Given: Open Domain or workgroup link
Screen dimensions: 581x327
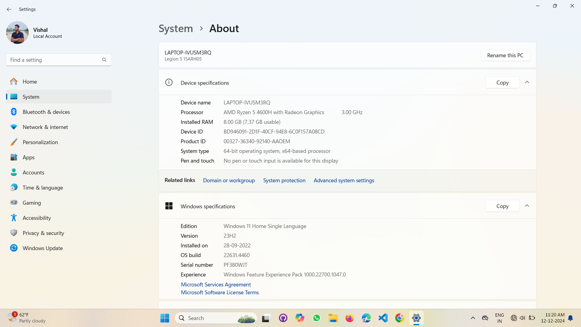Looking at the screenshot, I should click(229, 180).
